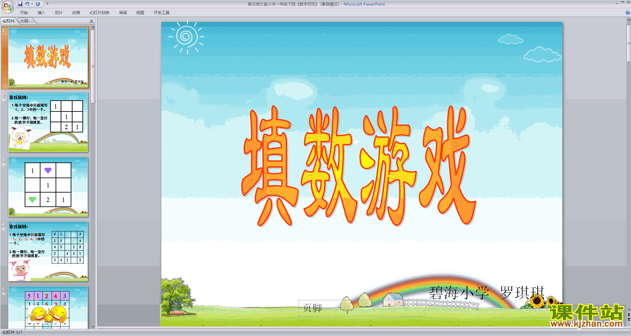The image size is (631, 336).
Task: Open the Office button menu
Action: [7, 7]
